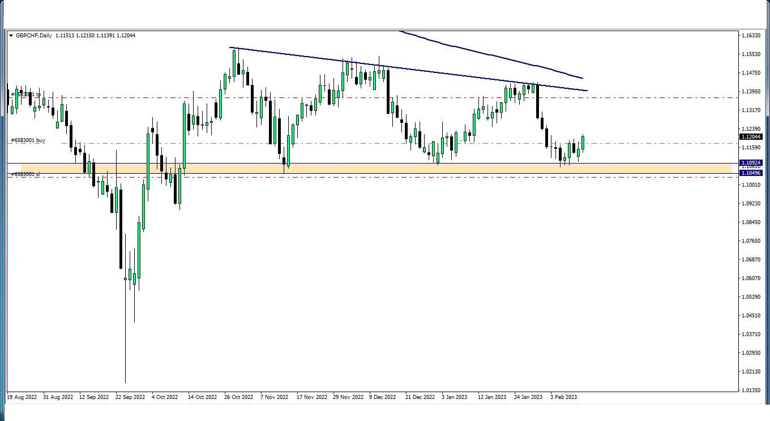Click the 1.16330 price scale label

[751, 36]
